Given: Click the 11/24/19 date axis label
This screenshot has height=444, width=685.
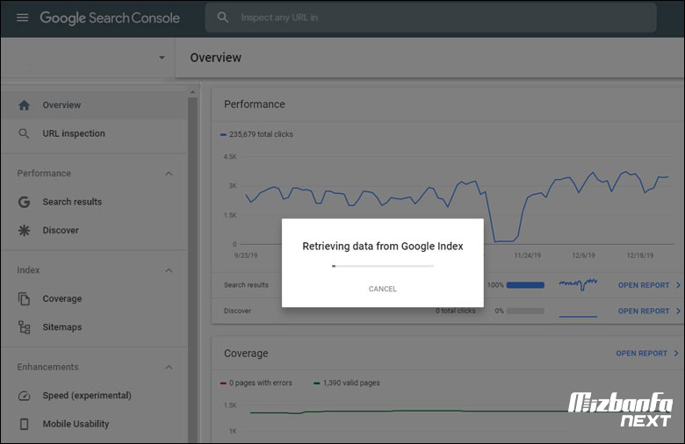Looking at the screenshot, I should point(527,255).
